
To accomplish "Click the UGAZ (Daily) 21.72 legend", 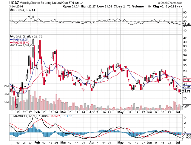I will pyautogui.click(x=28, y=36).
